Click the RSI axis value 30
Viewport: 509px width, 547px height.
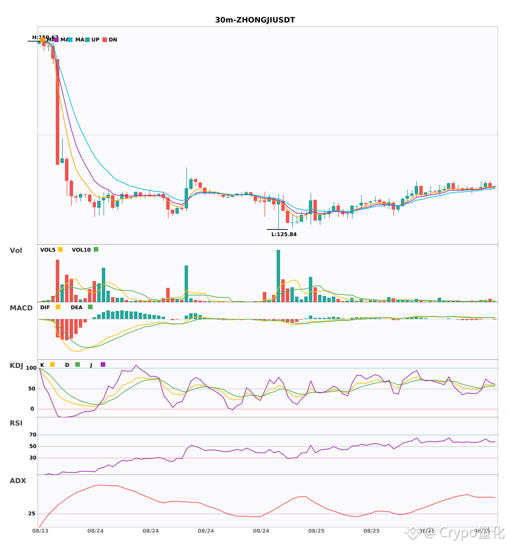(33, 458)
